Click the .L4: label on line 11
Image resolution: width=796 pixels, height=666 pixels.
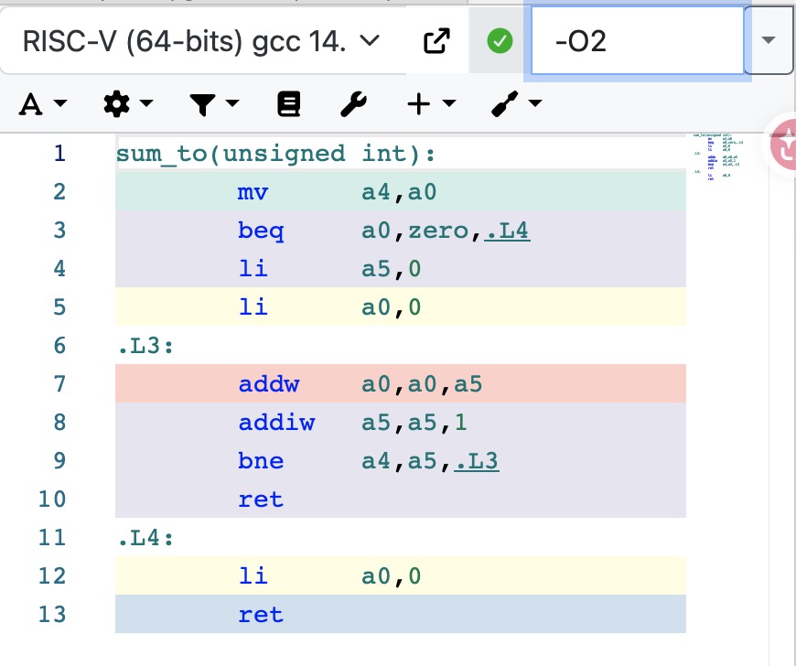point(145,538)
